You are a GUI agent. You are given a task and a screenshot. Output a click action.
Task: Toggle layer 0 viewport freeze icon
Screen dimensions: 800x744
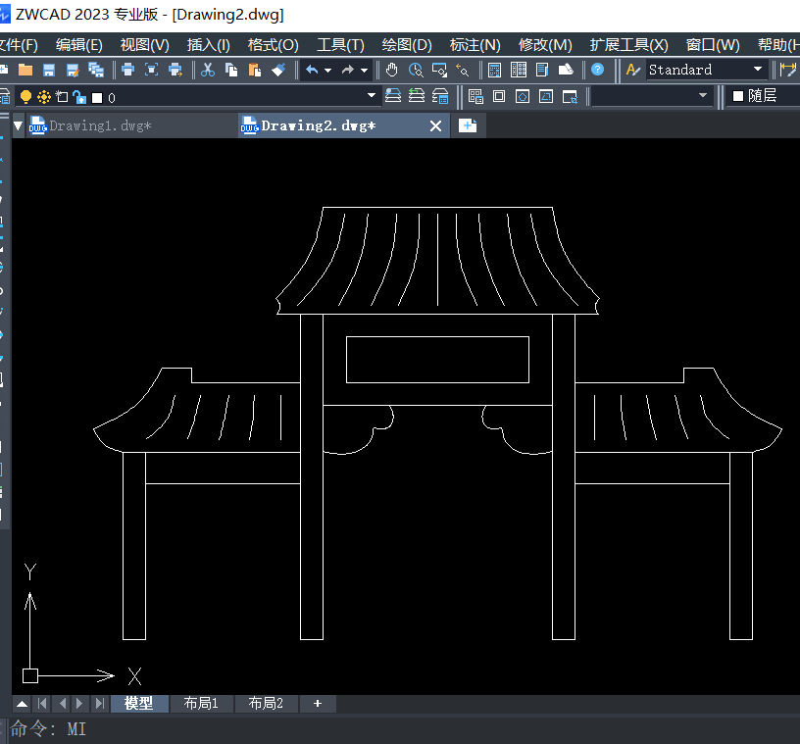click(x=62, y=96)
